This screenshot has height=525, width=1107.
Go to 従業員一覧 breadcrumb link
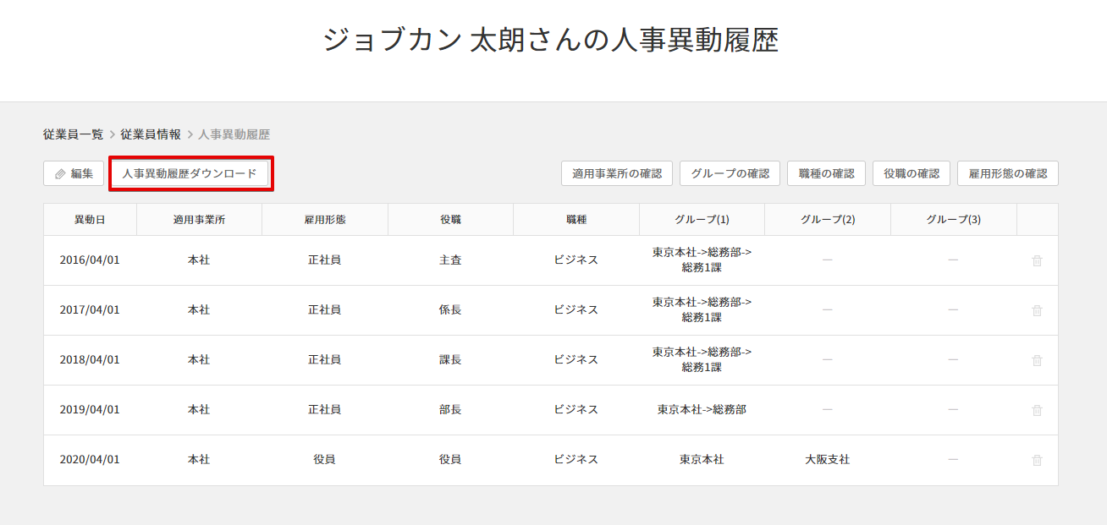click(73, 134)
